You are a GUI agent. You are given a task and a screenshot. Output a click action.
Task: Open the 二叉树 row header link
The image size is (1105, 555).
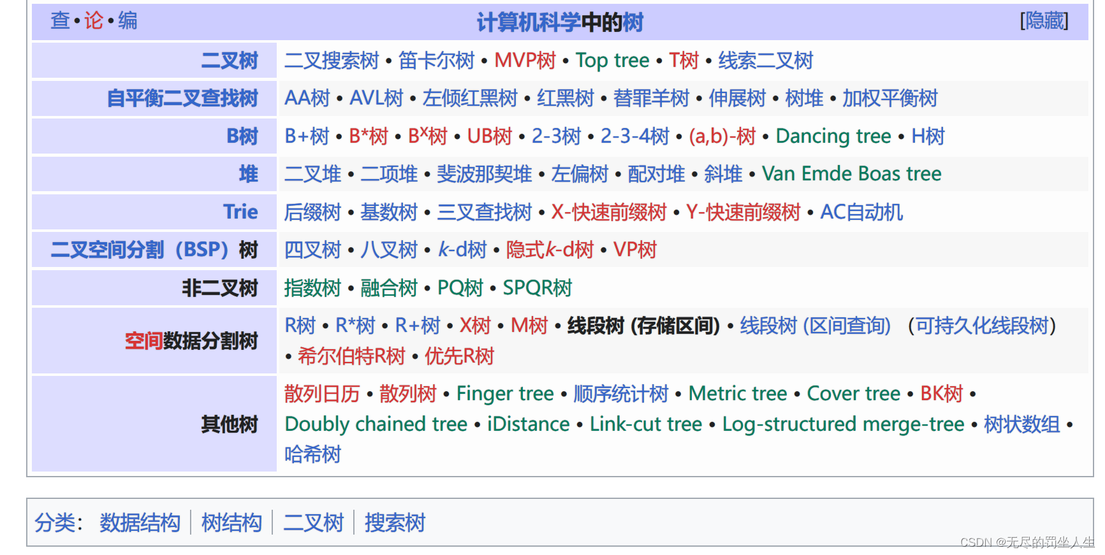(230, 61)
